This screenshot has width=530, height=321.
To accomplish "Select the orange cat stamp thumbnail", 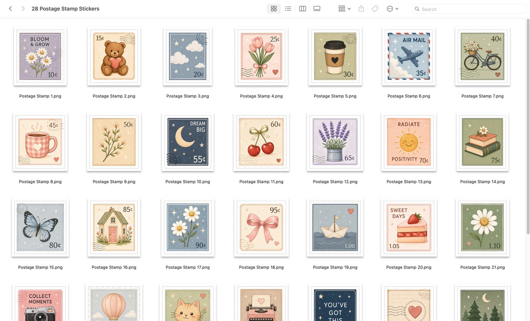I will (188, 303).
